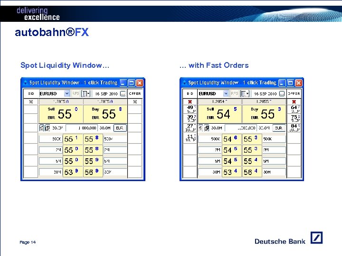Click the first small icon before the 1,000,000 amount, window without fast orders
This screenshot has width=342, height=256.
point(41,128)
